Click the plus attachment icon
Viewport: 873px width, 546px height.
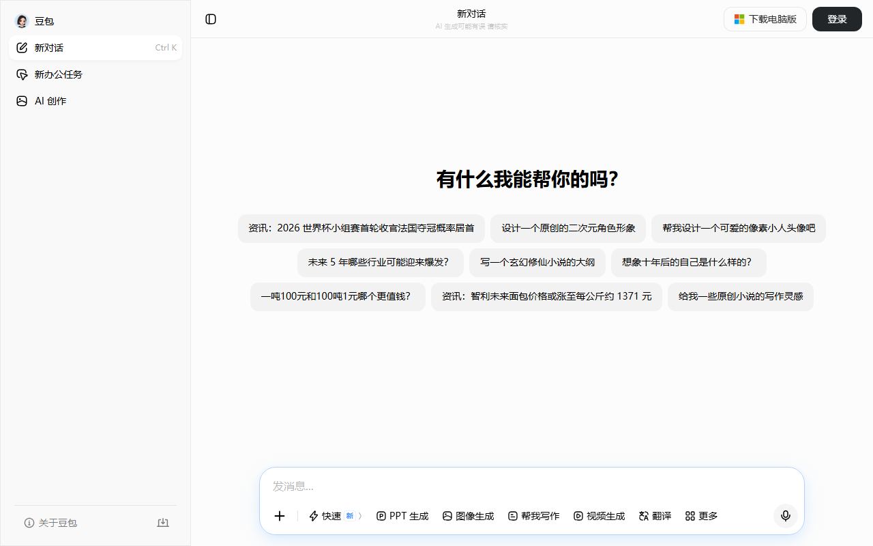tap(280, 516)
